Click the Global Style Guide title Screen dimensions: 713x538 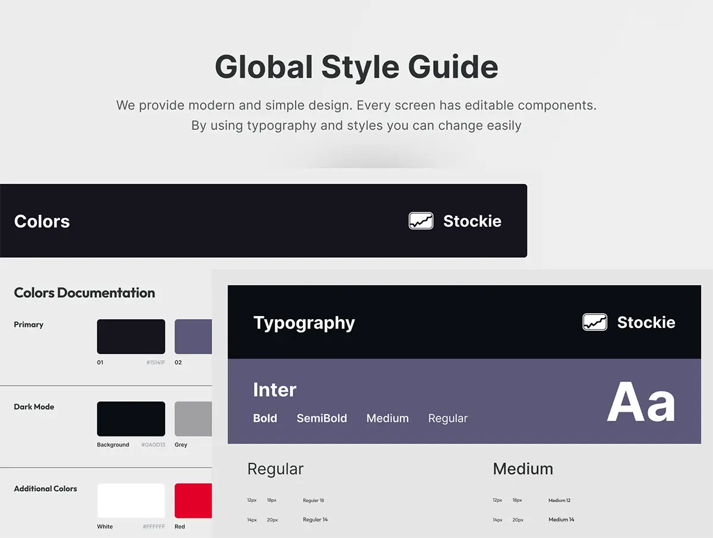click(356, 66)
